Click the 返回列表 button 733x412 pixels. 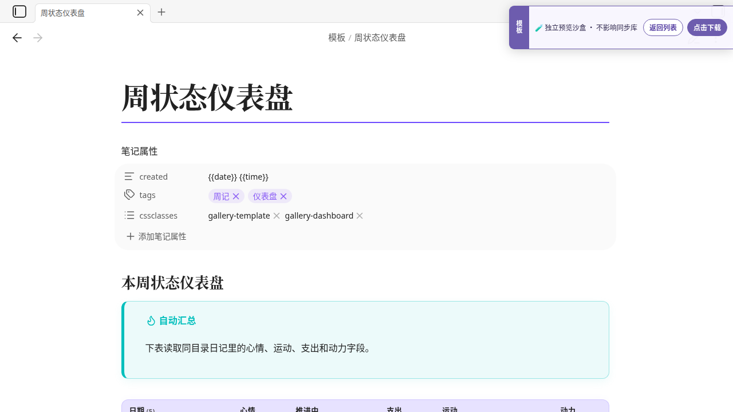(663, 27)
